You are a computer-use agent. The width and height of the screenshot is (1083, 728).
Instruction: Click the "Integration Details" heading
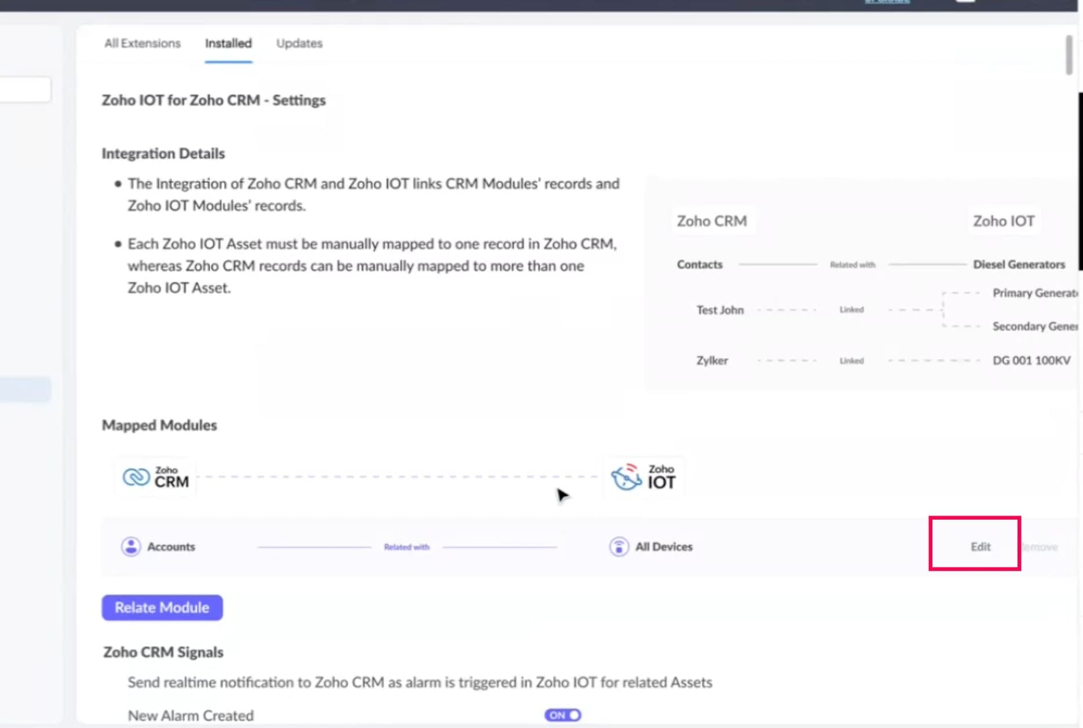pyautogui.click(x=163, y=153)
